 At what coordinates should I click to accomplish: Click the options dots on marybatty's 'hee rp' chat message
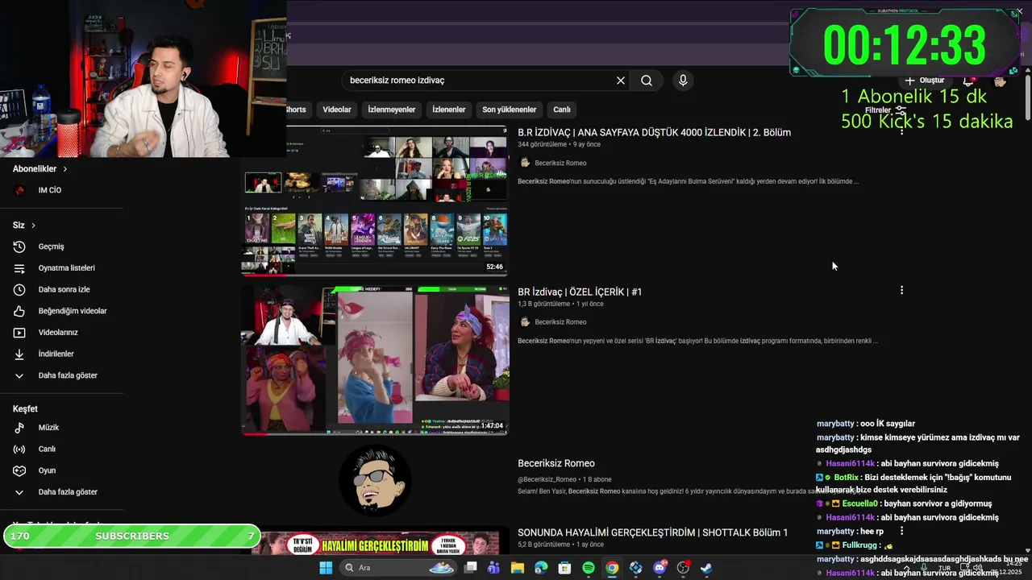(x=901, y=532)
